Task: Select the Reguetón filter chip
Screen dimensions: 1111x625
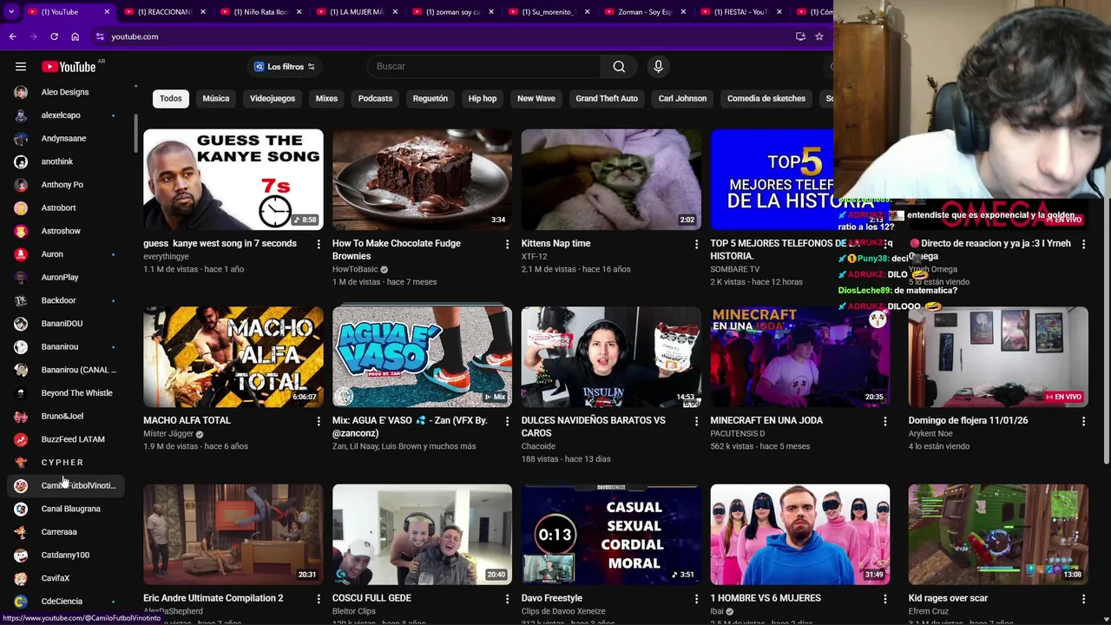Action: click(431, 98)
